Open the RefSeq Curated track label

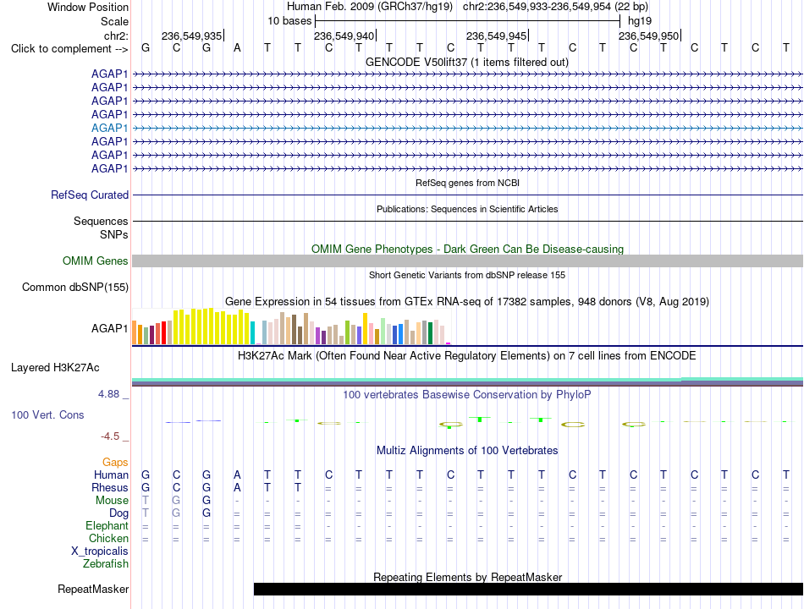tap(90, 195)
